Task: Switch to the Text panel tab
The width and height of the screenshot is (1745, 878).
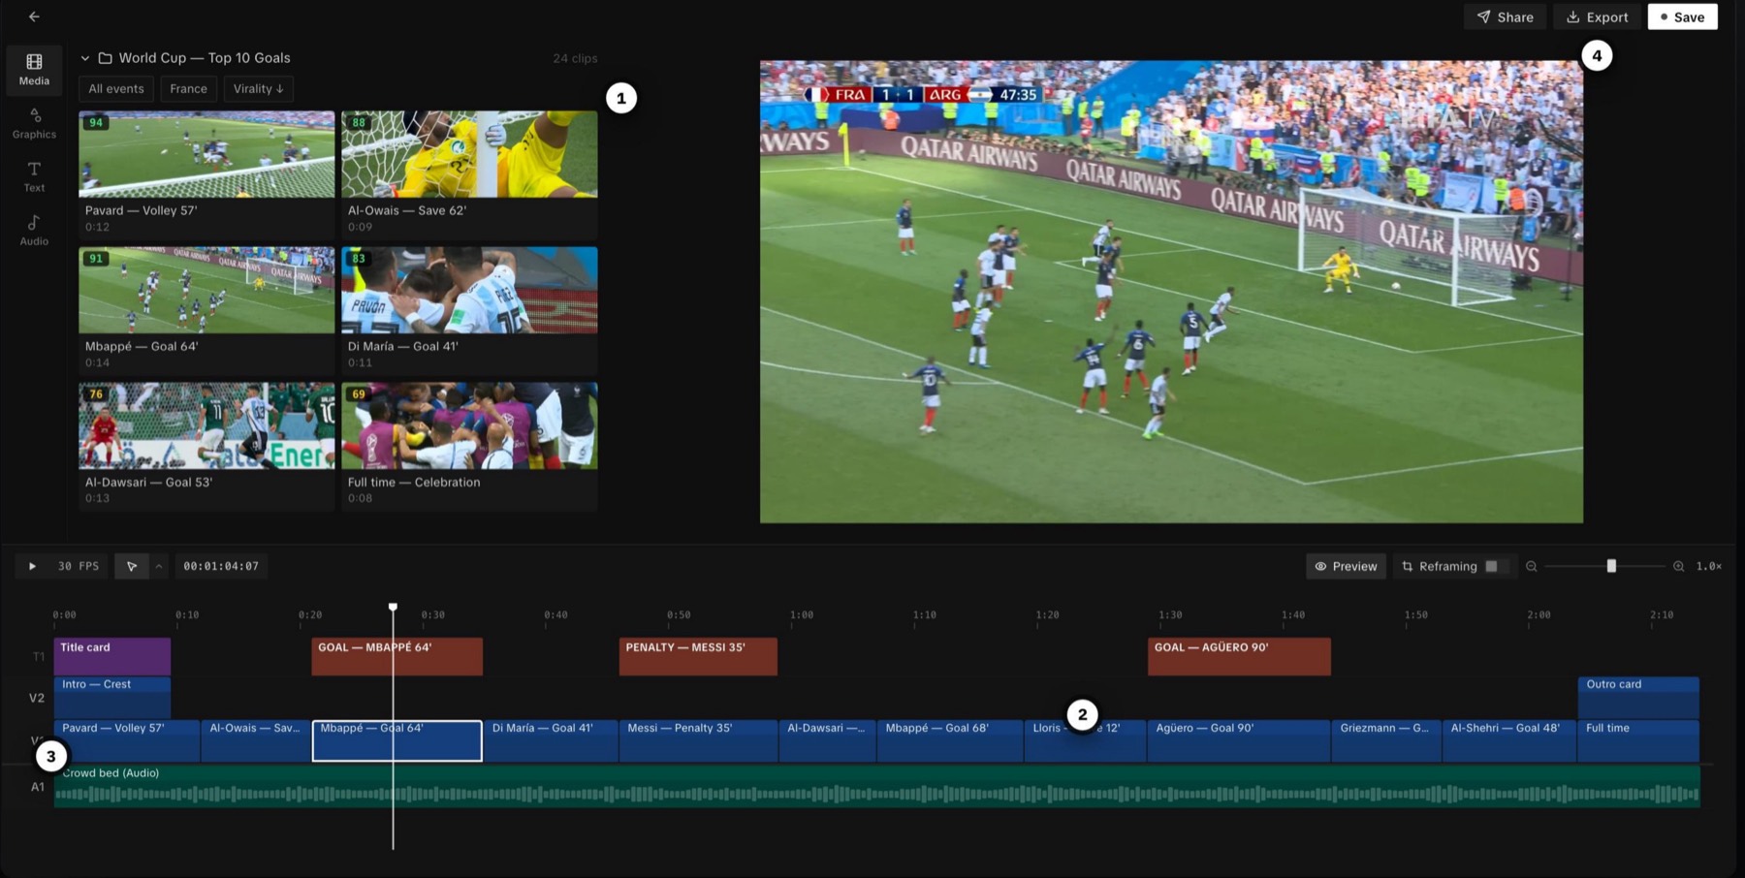Action: pyautogui.click(x=34, y=176)
